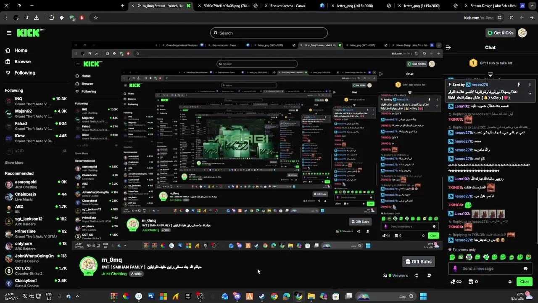Open the user avatar next to Get KICKs
538x303 pixels.
tap(522, 33)
